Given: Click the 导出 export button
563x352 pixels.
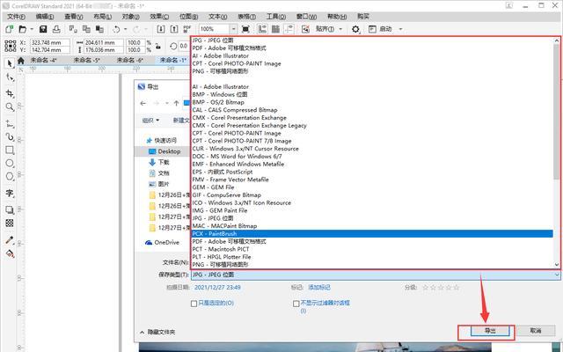Looking at the screenshot, I should click(x=490, y=331).
